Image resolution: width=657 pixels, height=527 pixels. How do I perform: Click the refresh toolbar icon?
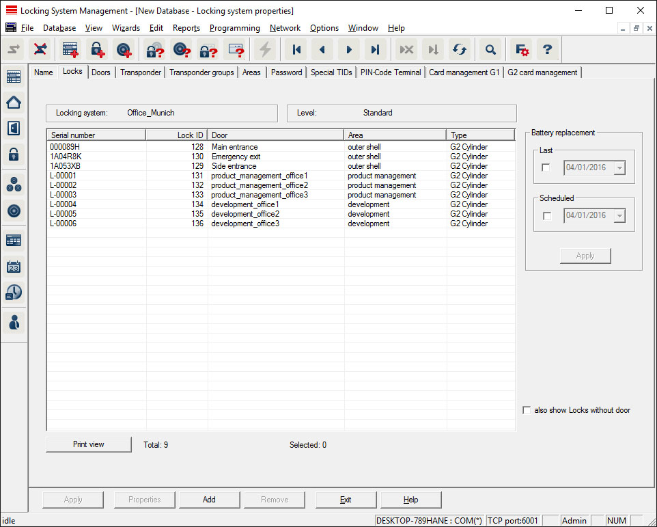click(460, 49)
